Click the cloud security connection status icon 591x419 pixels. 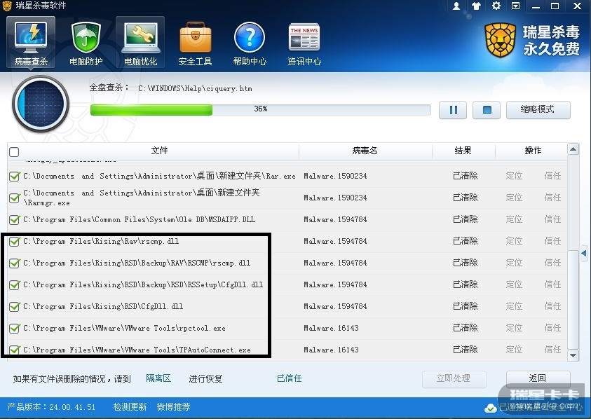(490, 407)
